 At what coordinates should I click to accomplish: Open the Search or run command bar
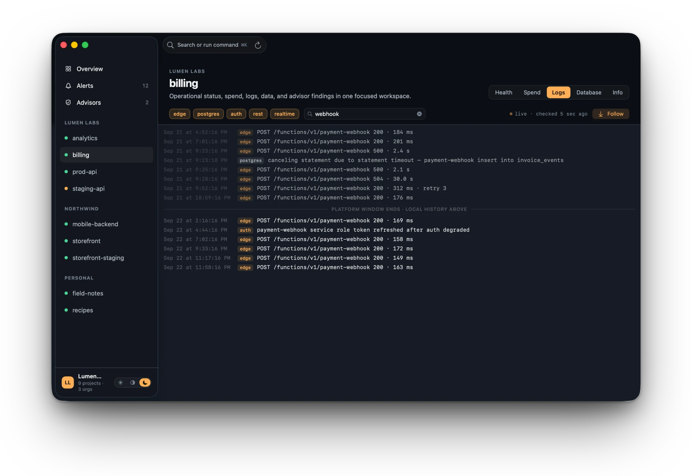215,45
